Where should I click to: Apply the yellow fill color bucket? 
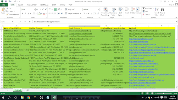[40, 14]
